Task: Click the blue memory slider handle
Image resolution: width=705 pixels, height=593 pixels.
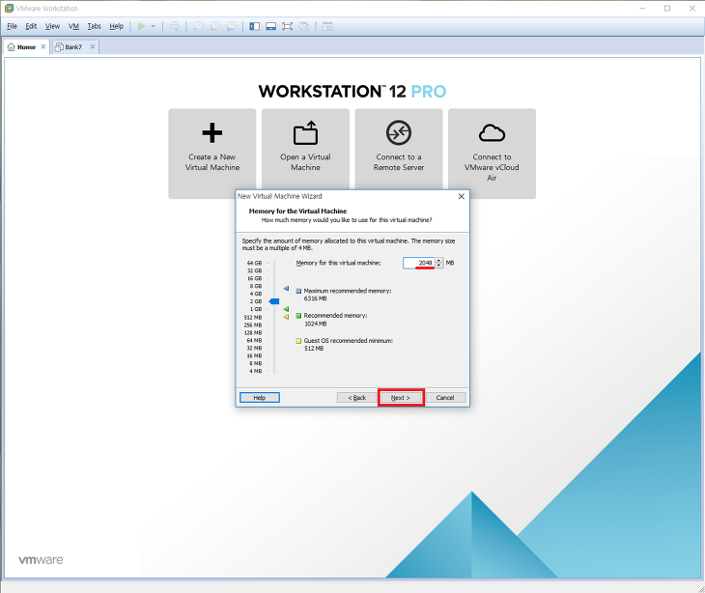Action: pos(274,301)
